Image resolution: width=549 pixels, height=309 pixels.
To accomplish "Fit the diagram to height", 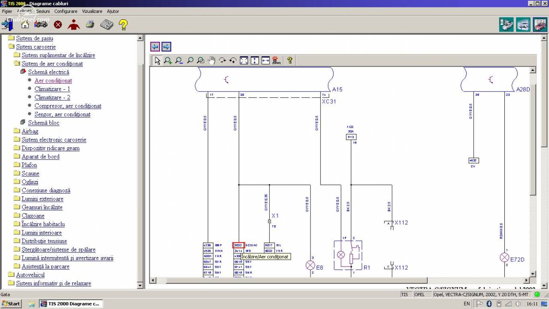I will click(255, 61).
